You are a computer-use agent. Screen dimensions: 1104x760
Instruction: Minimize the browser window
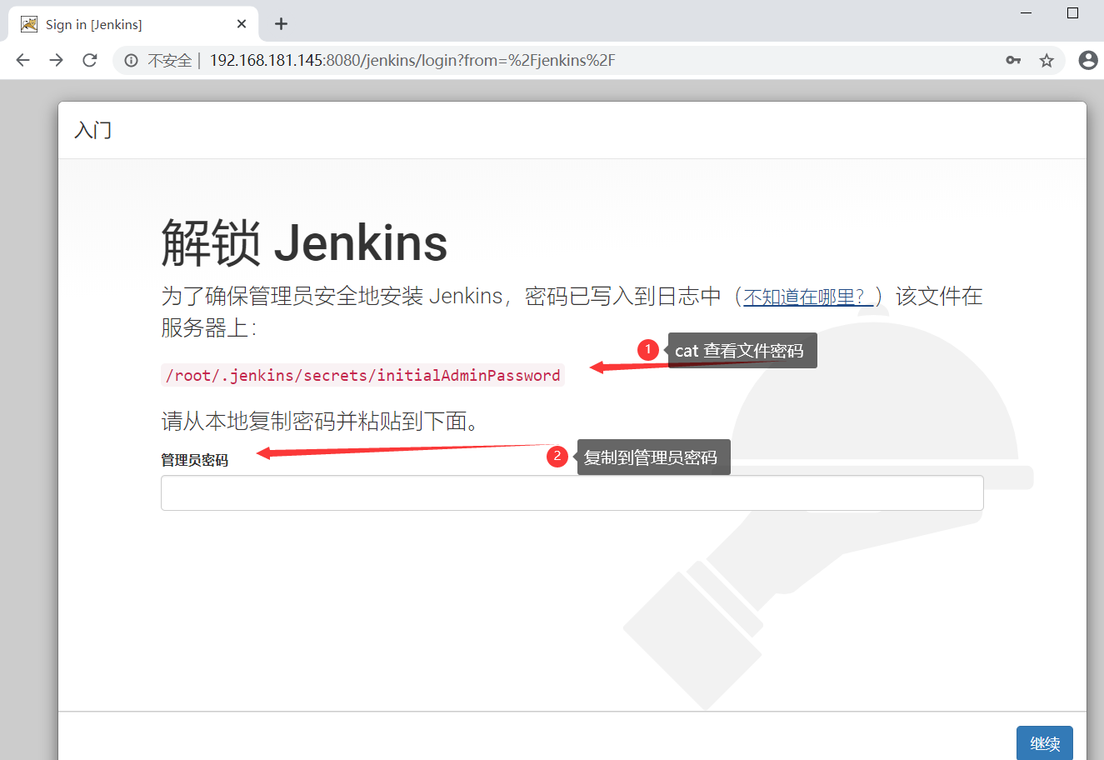pyautogui.click(x=1027, y=12)
